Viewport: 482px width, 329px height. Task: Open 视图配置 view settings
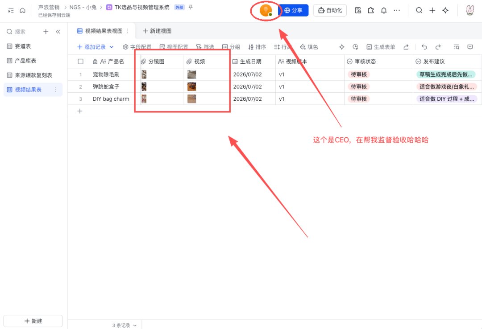click(174, 47)
